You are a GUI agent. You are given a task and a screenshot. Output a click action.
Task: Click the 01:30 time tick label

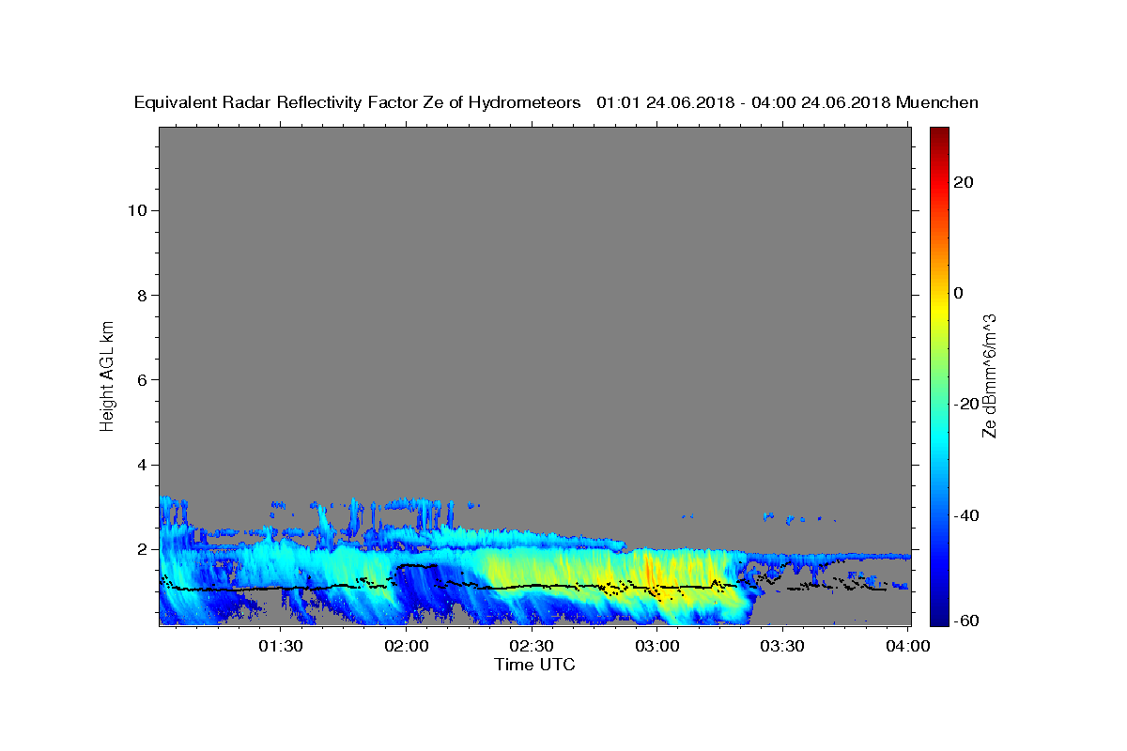[281, 647]
